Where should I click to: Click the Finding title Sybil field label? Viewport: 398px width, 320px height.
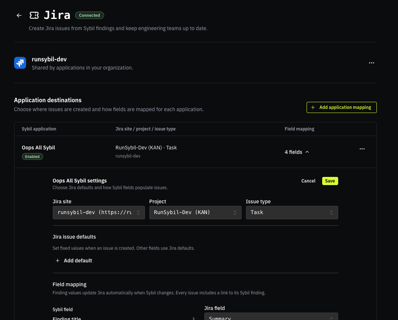coord(67,318)
